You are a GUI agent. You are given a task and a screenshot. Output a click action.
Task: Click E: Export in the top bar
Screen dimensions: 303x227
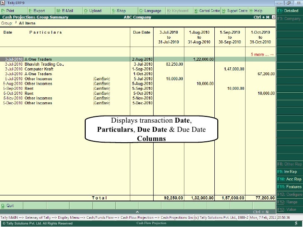pos(41,11)
